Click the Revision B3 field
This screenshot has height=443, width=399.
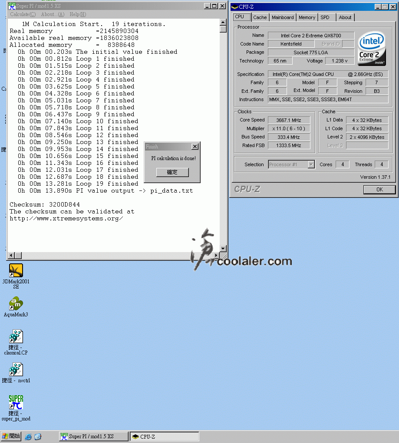[377, 91]
